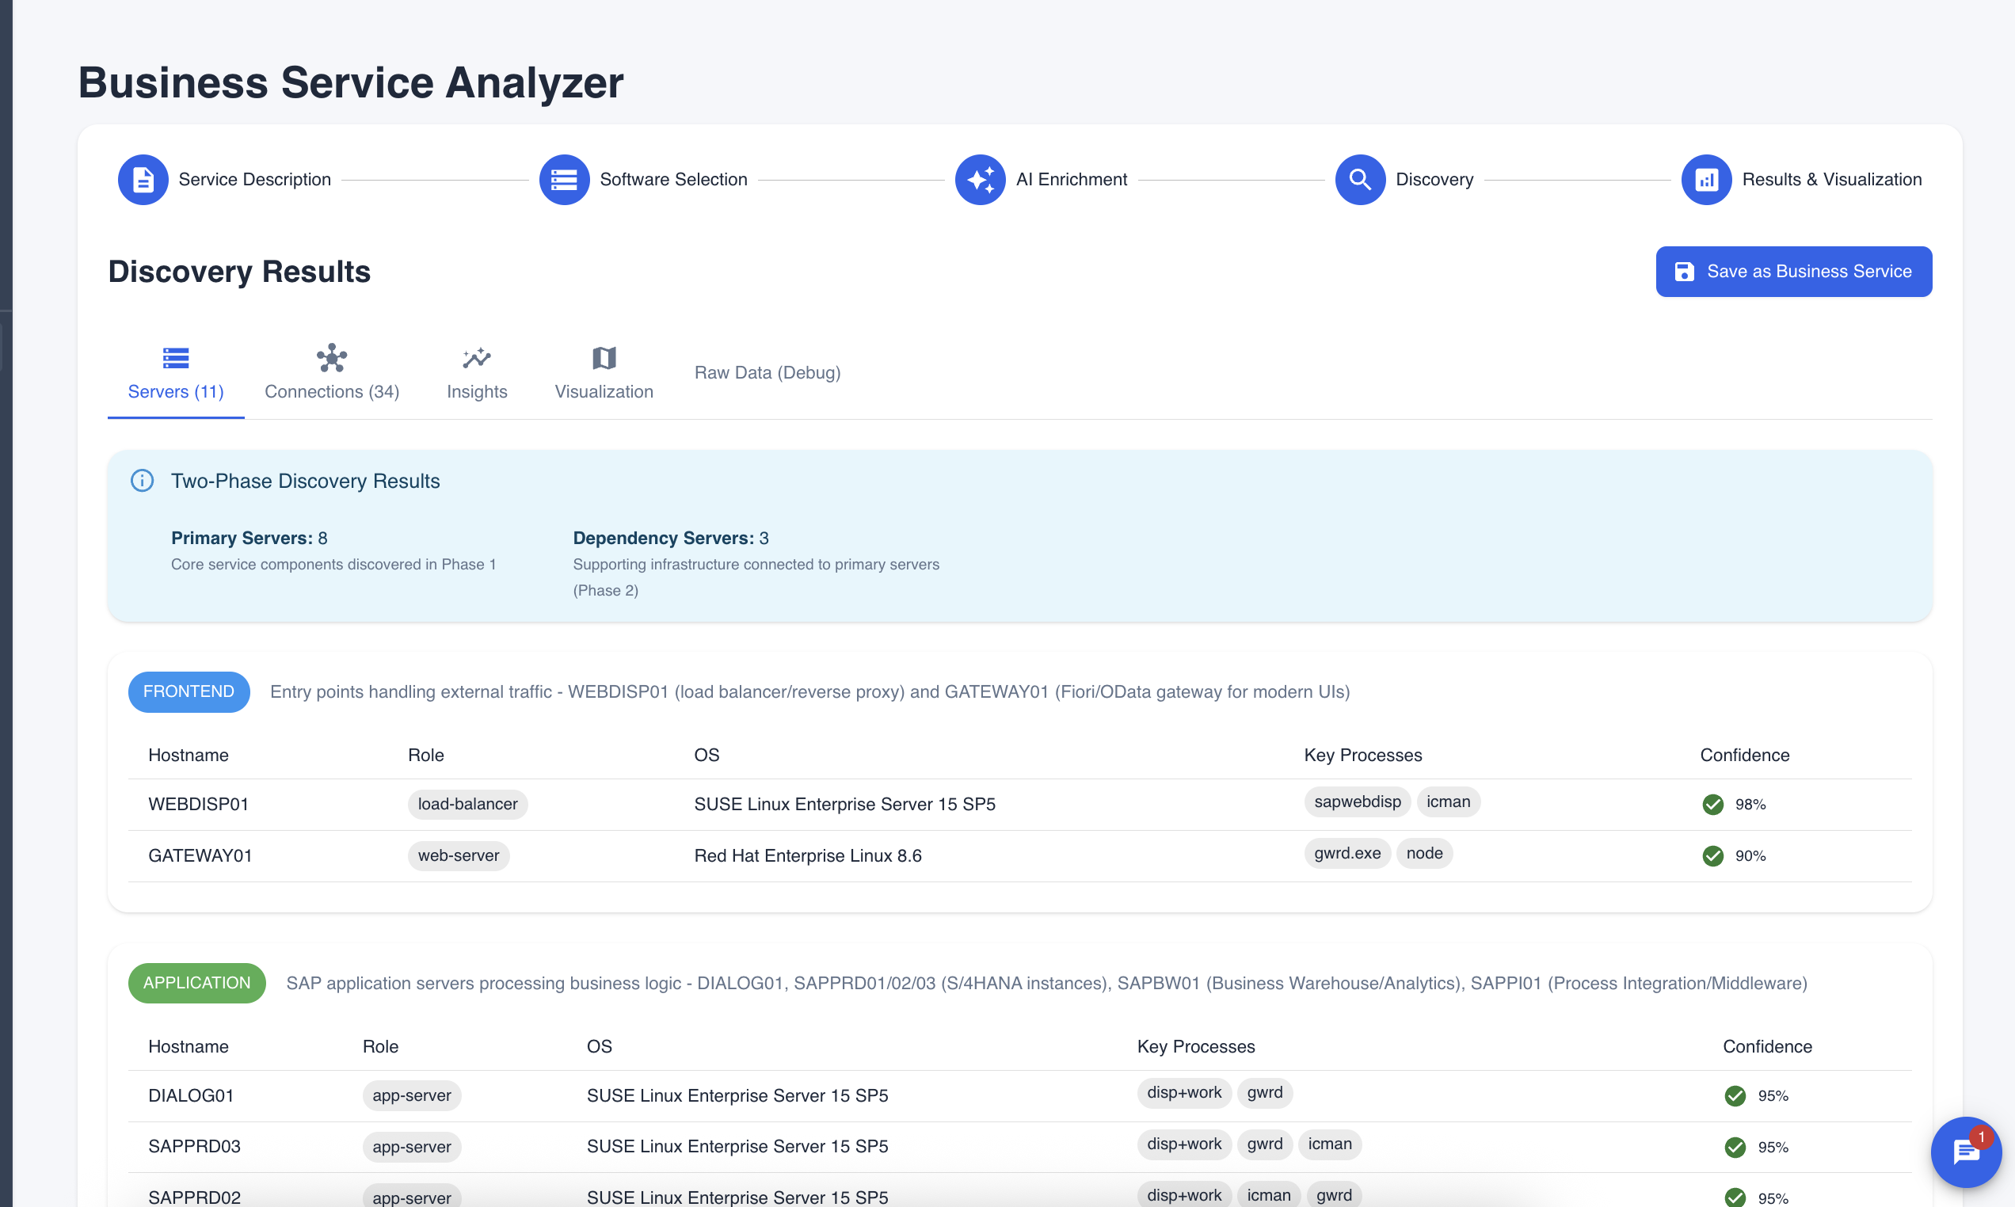Image resolution: width=2015 pixels, height=1207 pixels.
Task: Click the Discovery magnifier step icon
Action: coord(1360,180)
